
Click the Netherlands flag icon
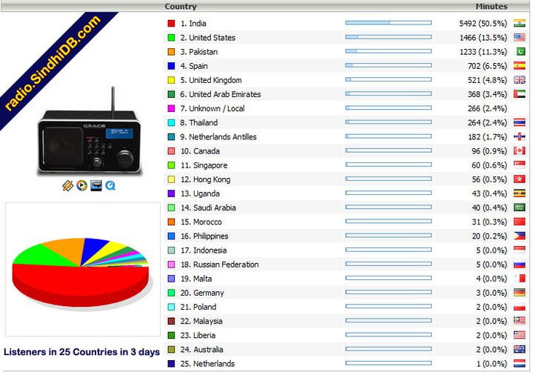pyautogui.click(x=520, y=363)
